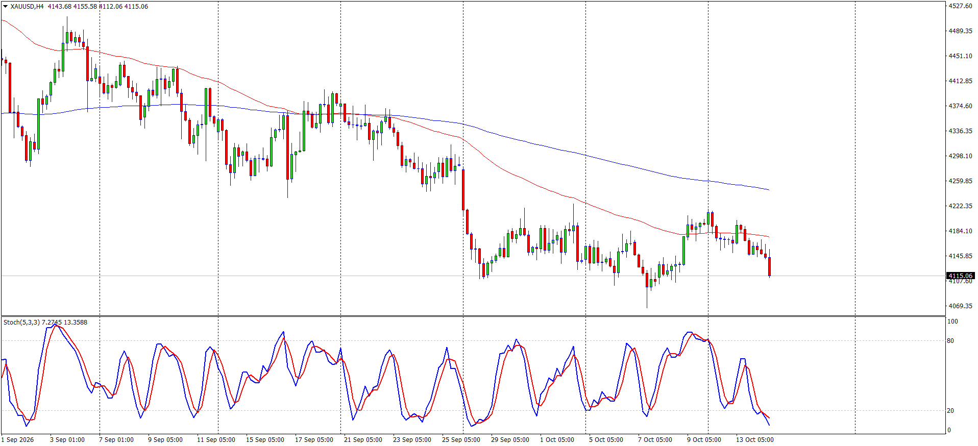The image size is (978, 446).
Task: Click the 17 Sep 05:00 time label
Action: tap(314, 440)
